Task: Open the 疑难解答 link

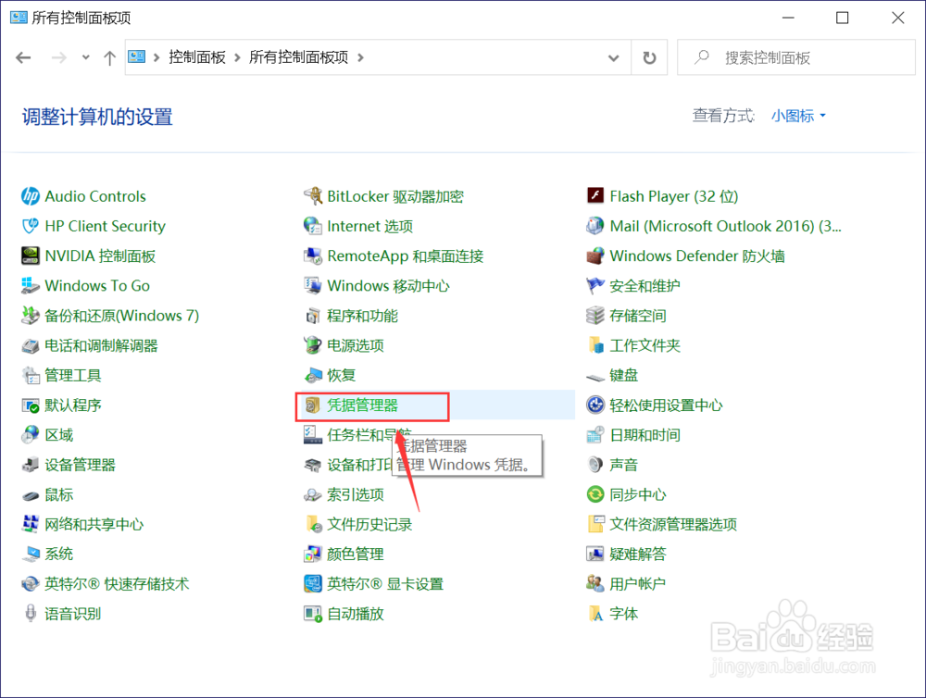Action: coord(638,554)
